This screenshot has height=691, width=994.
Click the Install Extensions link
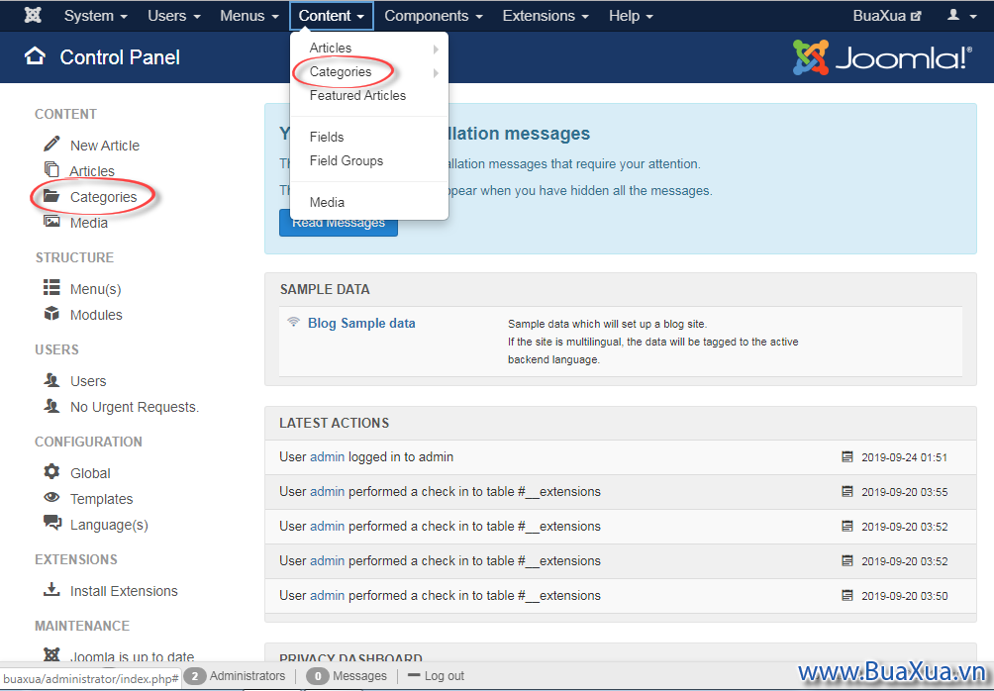pos(124,591)
